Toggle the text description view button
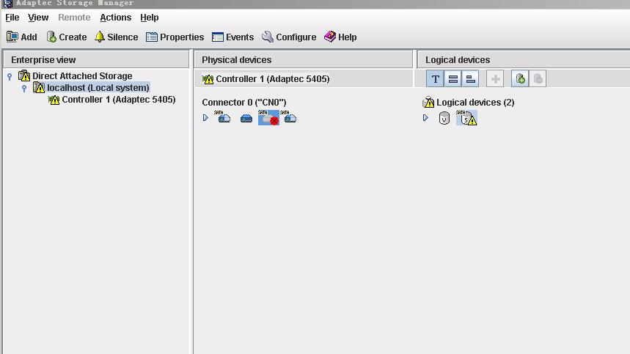The image size is (630, 354). (x=435, y=79)
